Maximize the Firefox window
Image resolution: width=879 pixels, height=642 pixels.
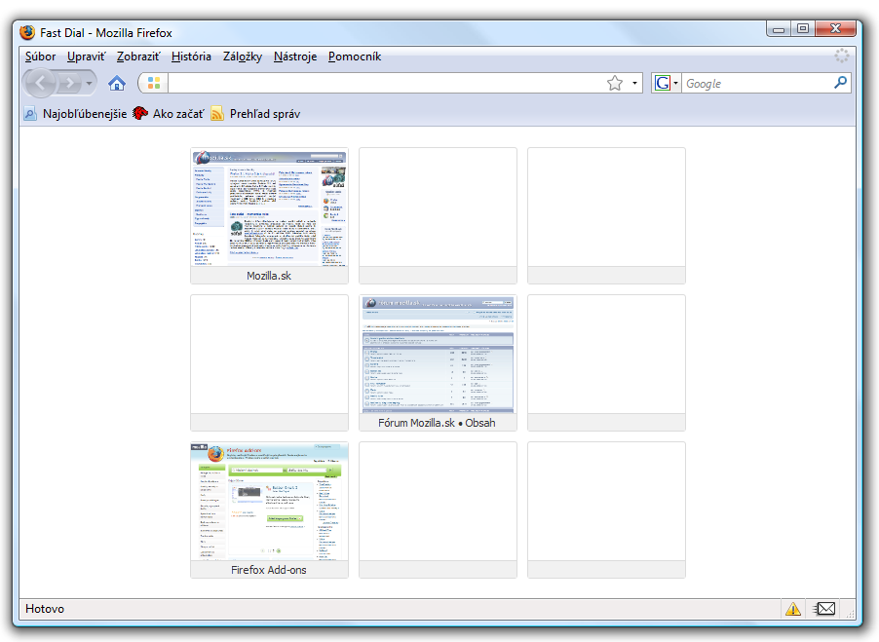tap(803, 28)
